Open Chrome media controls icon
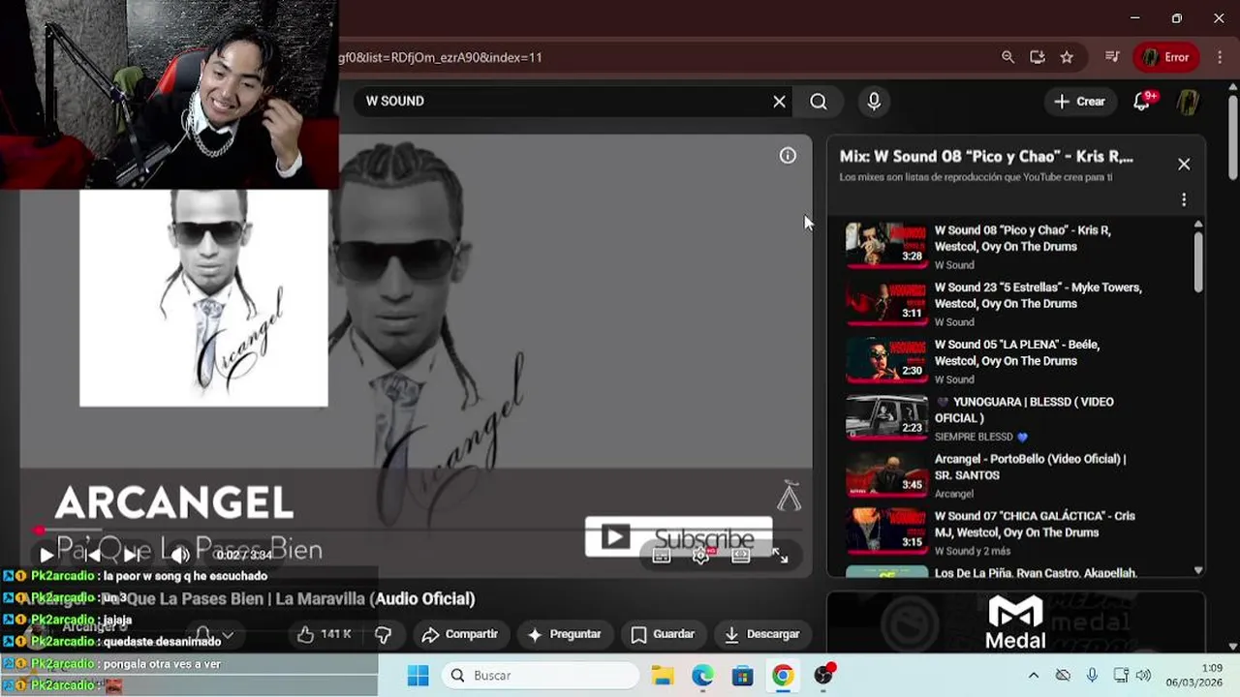 [x=1112, y=57]
